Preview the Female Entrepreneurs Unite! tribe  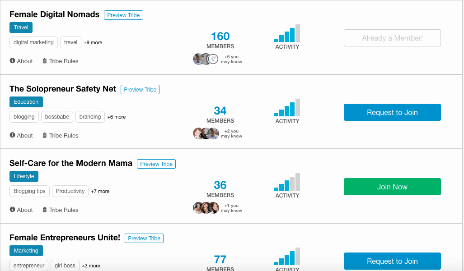144,238
